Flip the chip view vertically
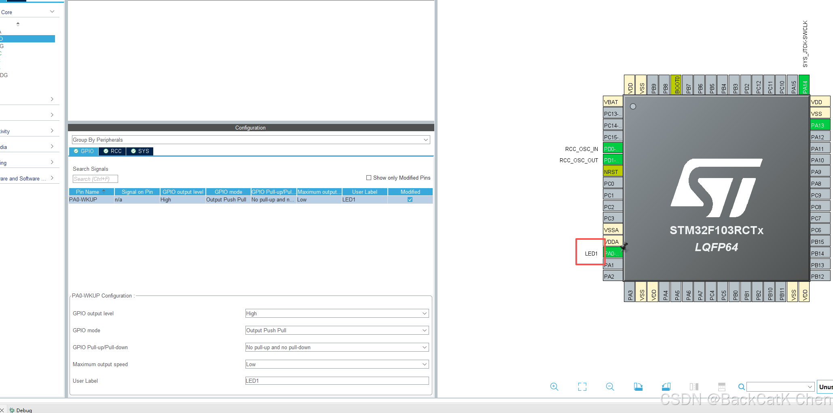This screenshot has width=833, height=413. pos(722,387)
